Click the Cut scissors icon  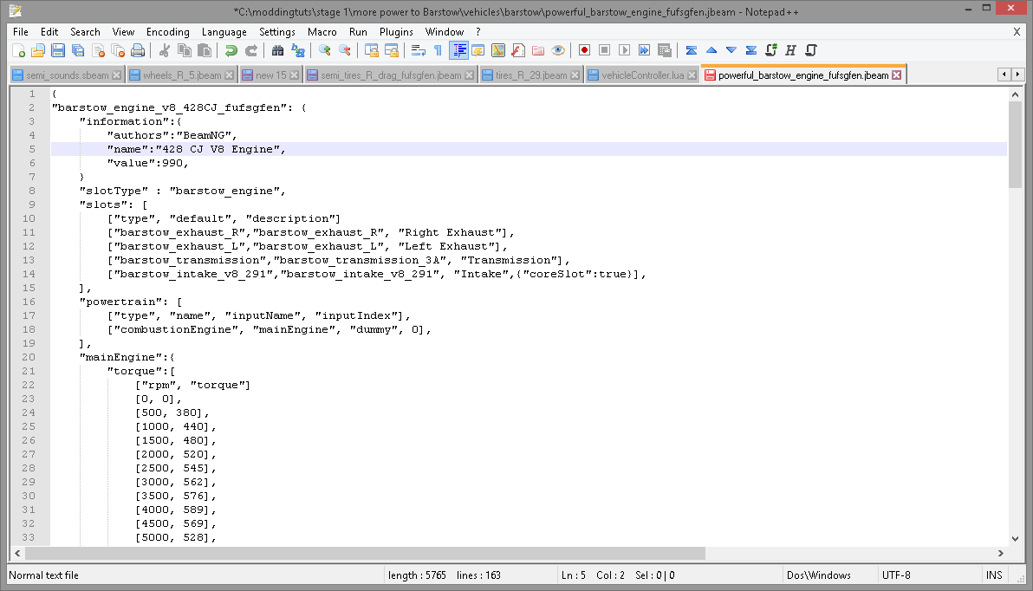[x=165, y=51]
